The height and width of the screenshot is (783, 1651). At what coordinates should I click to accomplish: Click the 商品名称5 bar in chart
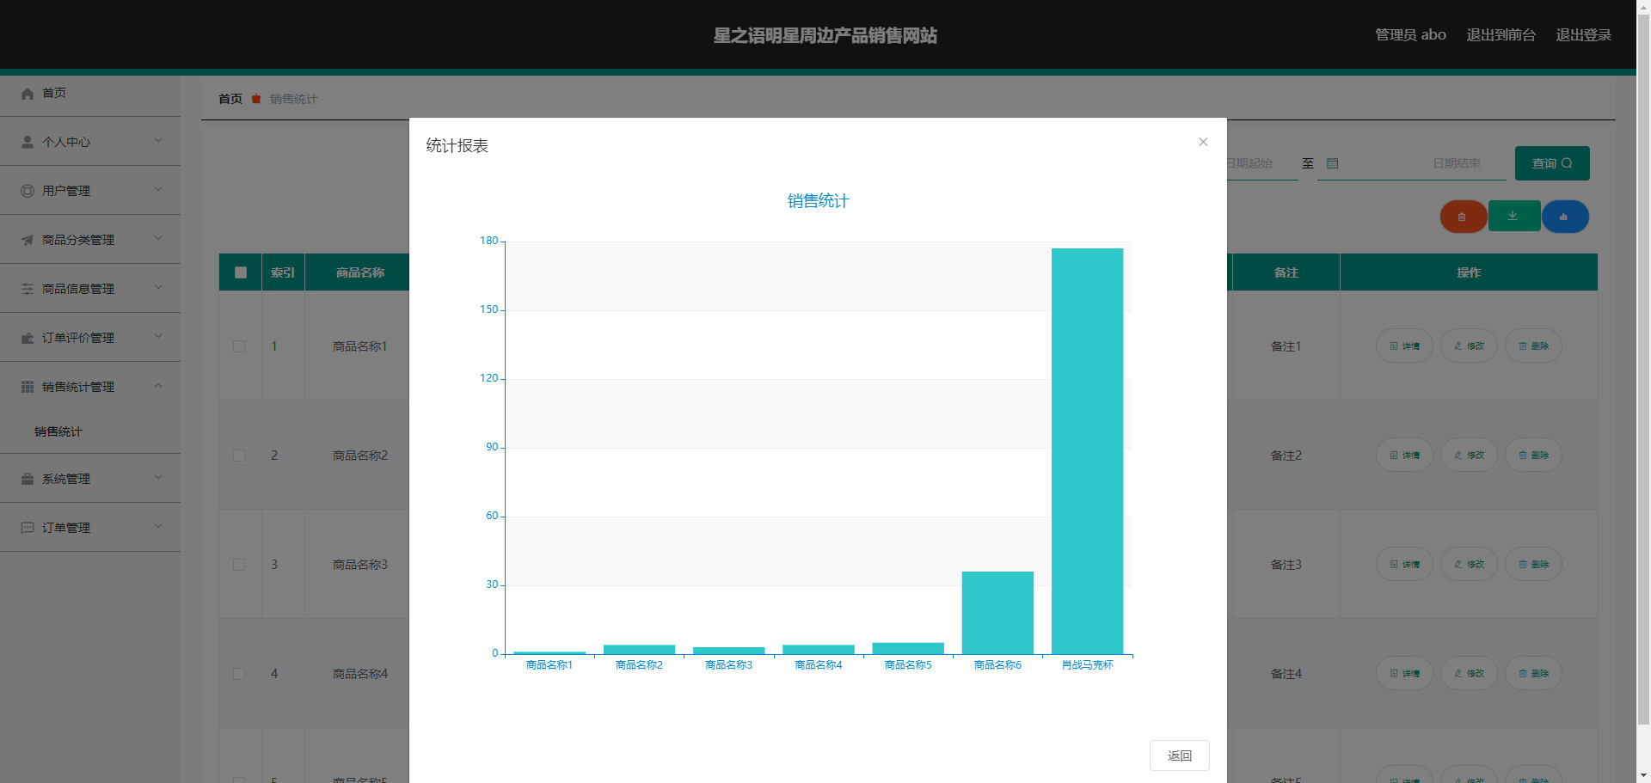point(908,648)
